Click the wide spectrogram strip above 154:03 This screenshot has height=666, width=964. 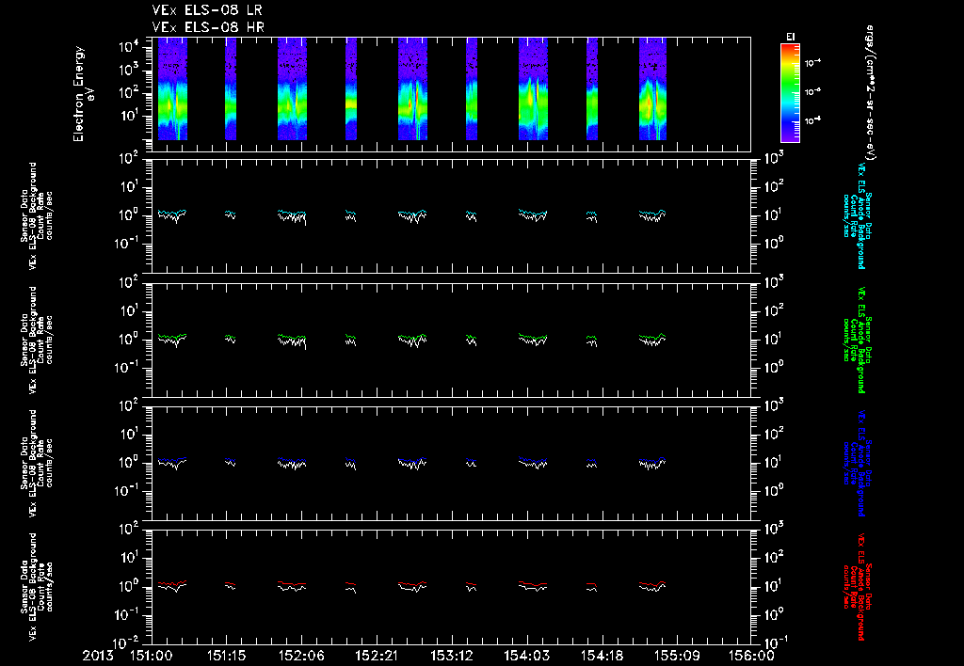tap(533, 89)
